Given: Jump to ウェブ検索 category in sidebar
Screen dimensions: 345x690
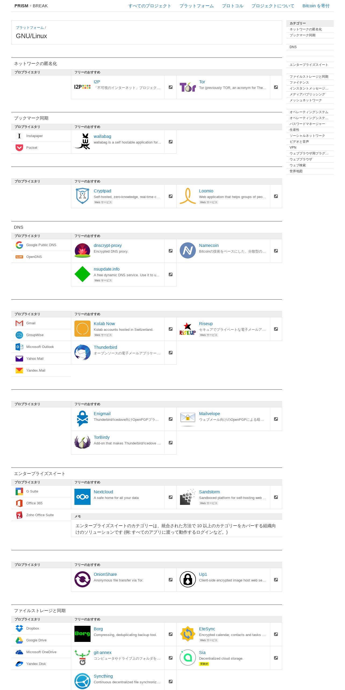Looking at the screenshot, I should click(310, 165).
